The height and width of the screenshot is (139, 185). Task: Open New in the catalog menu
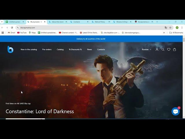pyautogui.click(x=29, y=50)
